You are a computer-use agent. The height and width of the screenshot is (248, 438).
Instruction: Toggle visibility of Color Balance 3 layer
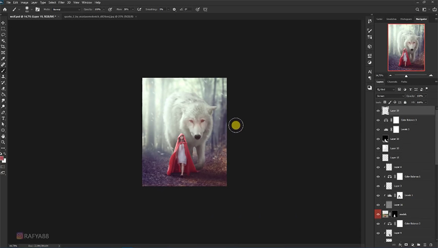(378, 120)
